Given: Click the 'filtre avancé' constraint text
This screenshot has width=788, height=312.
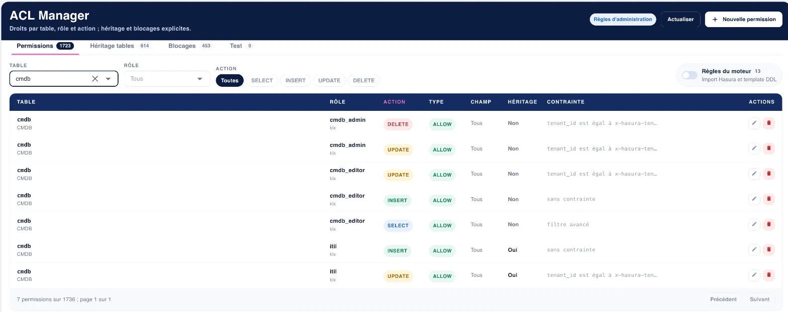Looking at the screenshot, I should 568,225.
